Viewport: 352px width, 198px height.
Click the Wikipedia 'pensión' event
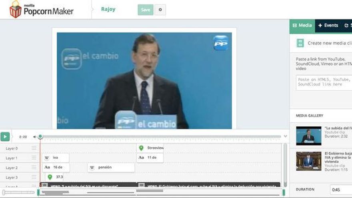coord(111,167)
